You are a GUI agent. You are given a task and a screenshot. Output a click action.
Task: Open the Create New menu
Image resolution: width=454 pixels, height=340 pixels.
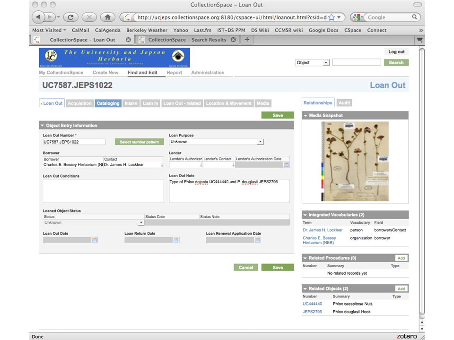[x=105, y=73]
